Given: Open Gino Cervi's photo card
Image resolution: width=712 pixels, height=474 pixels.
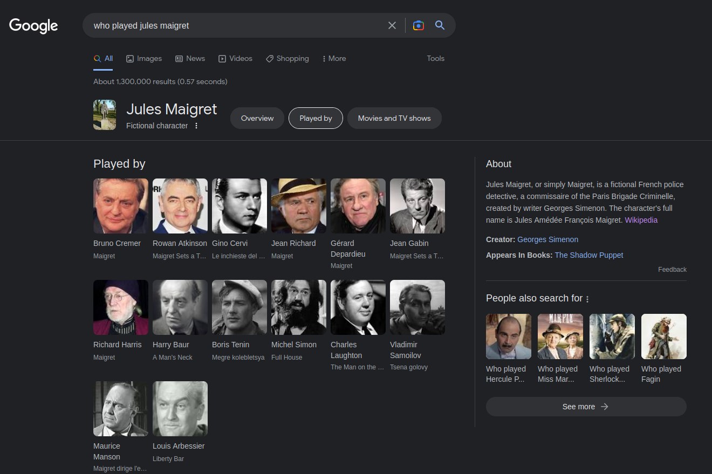Looking at the screenshot, I should 239,206.
